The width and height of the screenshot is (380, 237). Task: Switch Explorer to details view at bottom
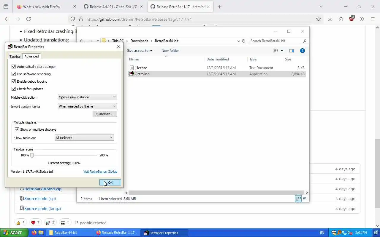298,199
